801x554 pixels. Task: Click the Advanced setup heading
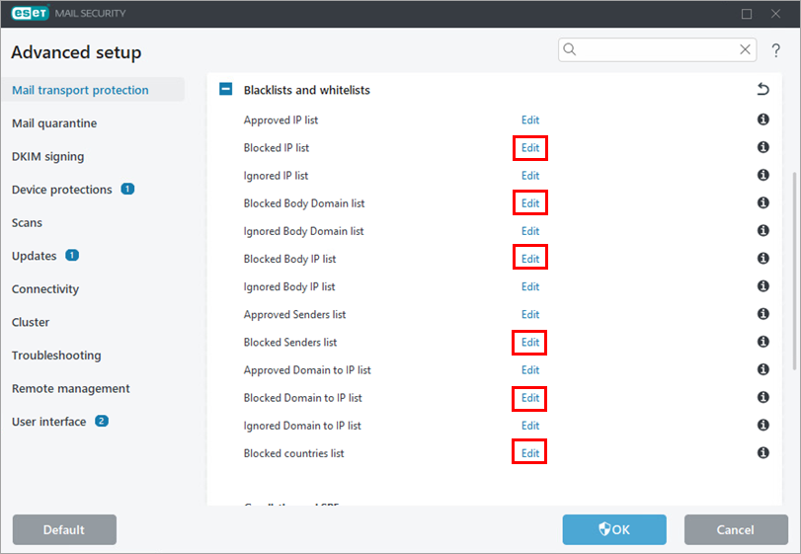pyautogui.click(x=76, y=52)
